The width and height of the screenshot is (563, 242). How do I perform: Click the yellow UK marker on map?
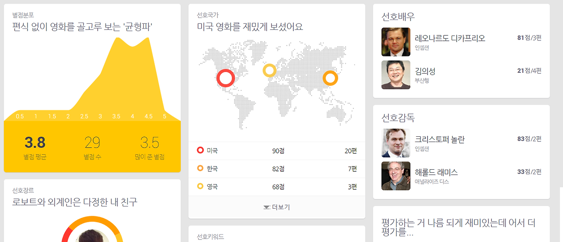pos(270,71)
